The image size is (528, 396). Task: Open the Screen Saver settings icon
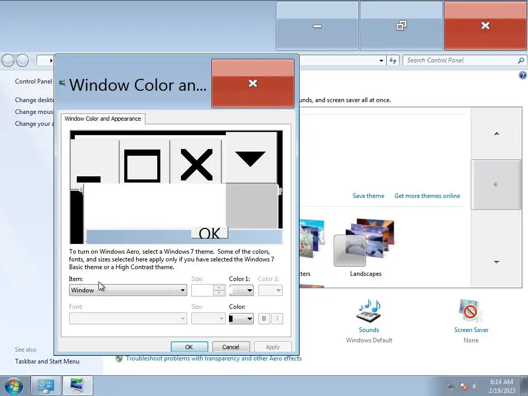click(471, 311)
